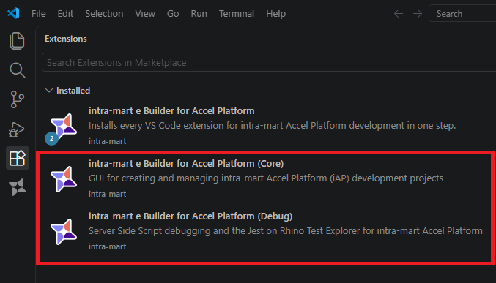496x283 pixels.
Task: Open the Source Control view
Action: click(x=17, y=99)
